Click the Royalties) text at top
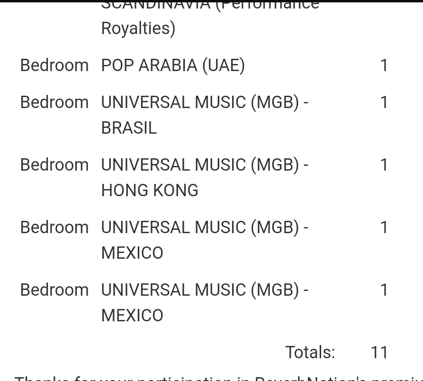The height and width of the screenshot is (381, 423). tap(138, 28)
